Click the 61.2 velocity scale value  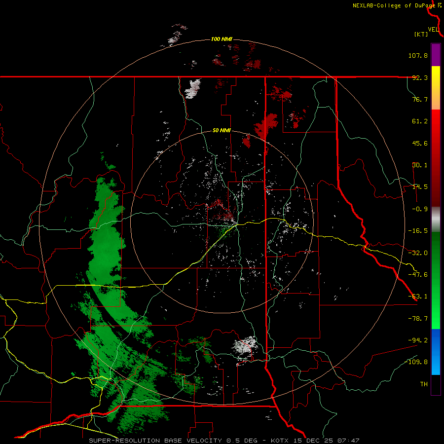click(x=420, y=121)
